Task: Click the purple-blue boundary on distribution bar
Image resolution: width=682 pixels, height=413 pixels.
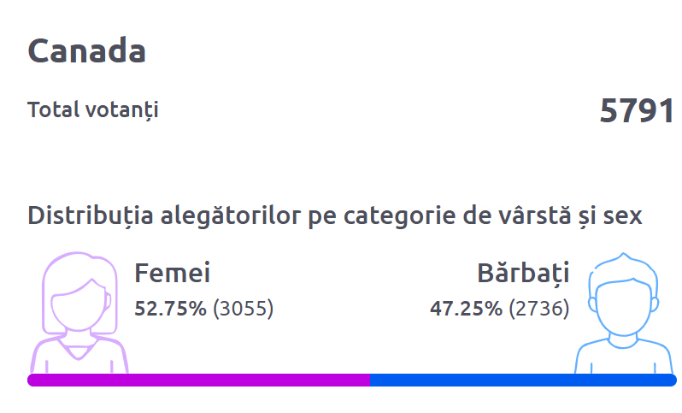Action: (x=370, y=381)
